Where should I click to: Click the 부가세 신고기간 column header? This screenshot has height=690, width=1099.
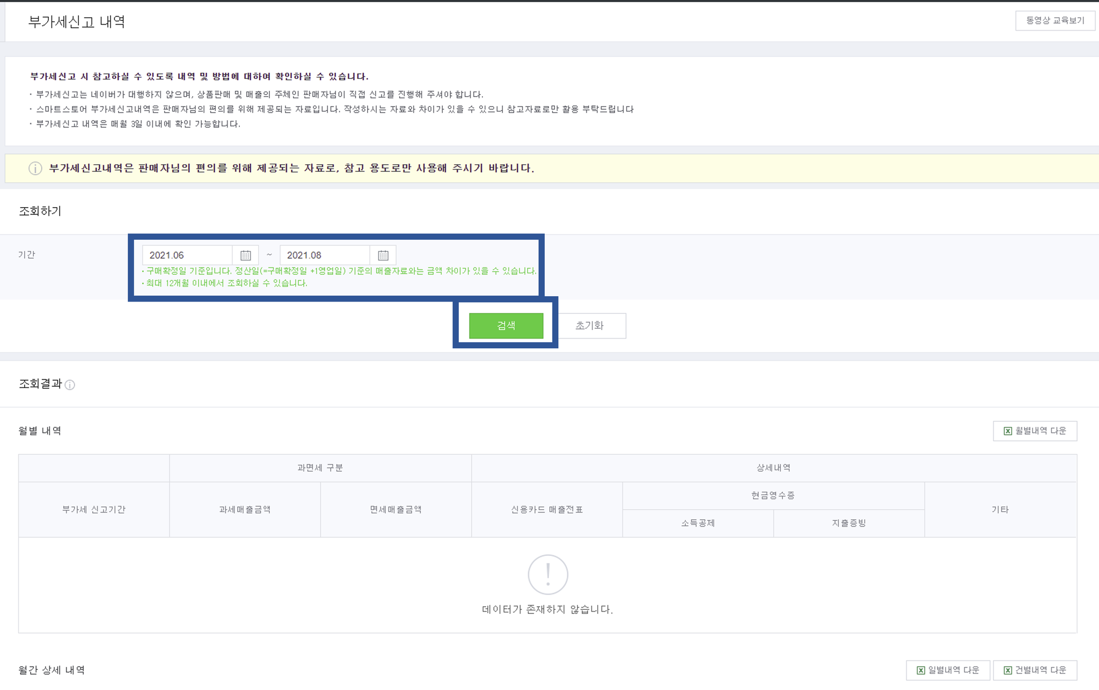(x=94, y=510)
